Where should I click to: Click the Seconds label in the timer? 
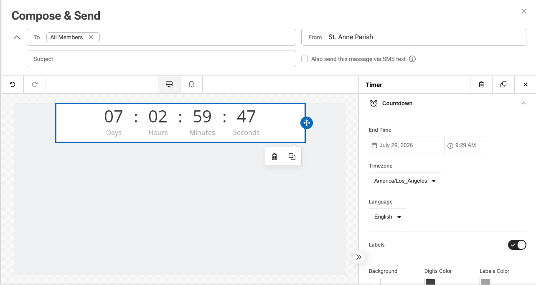pyautogui.click(x=246, y=132)
